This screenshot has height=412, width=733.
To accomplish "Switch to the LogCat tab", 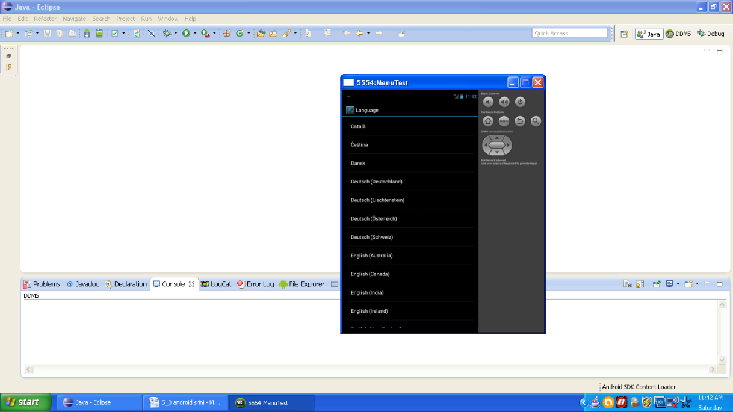I will click(216, 284).
